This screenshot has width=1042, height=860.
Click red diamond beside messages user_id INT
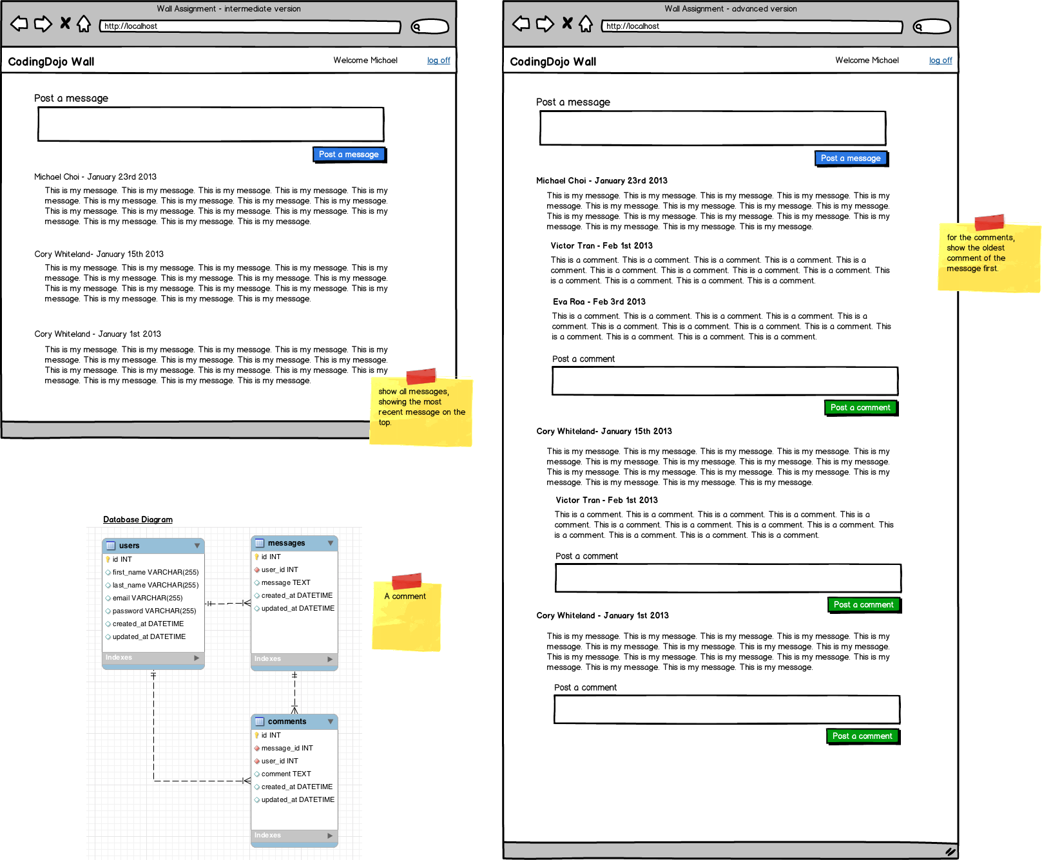pos(256,569)
